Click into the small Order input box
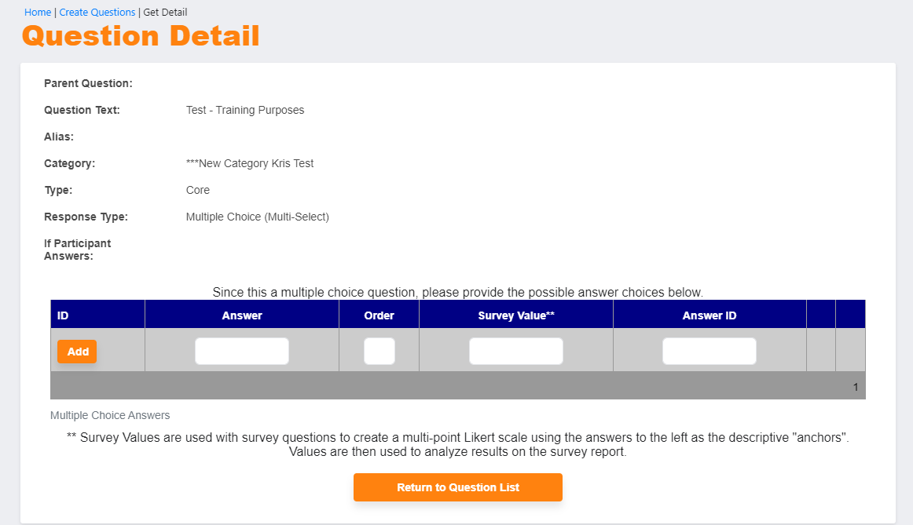This screenshot has width=913, height=525. 379,352
